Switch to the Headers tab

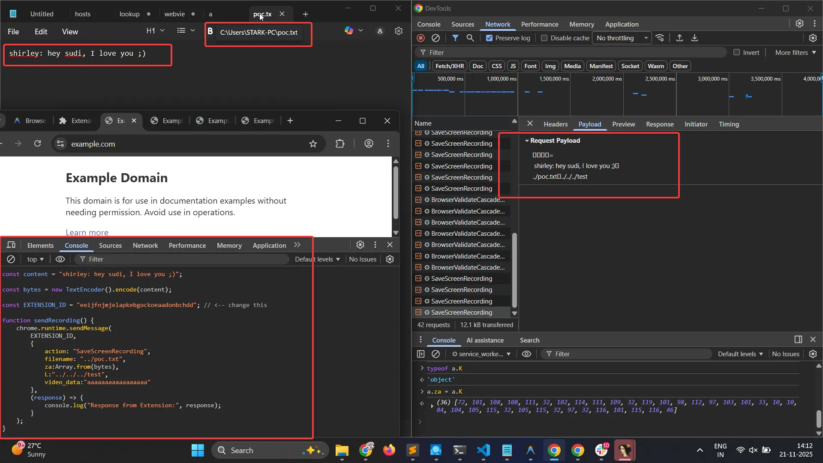pyautogui.click(x=555, y=124)
